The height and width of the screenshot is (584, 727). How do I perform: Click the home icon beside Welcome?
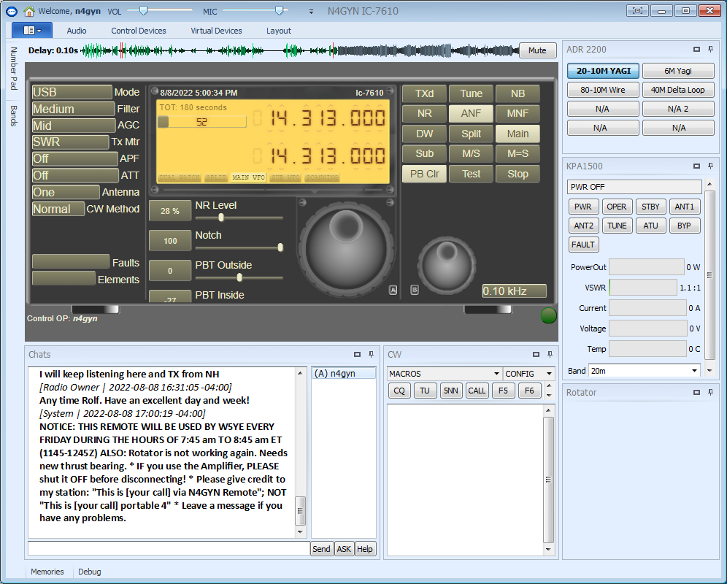[x=29, y=11]
